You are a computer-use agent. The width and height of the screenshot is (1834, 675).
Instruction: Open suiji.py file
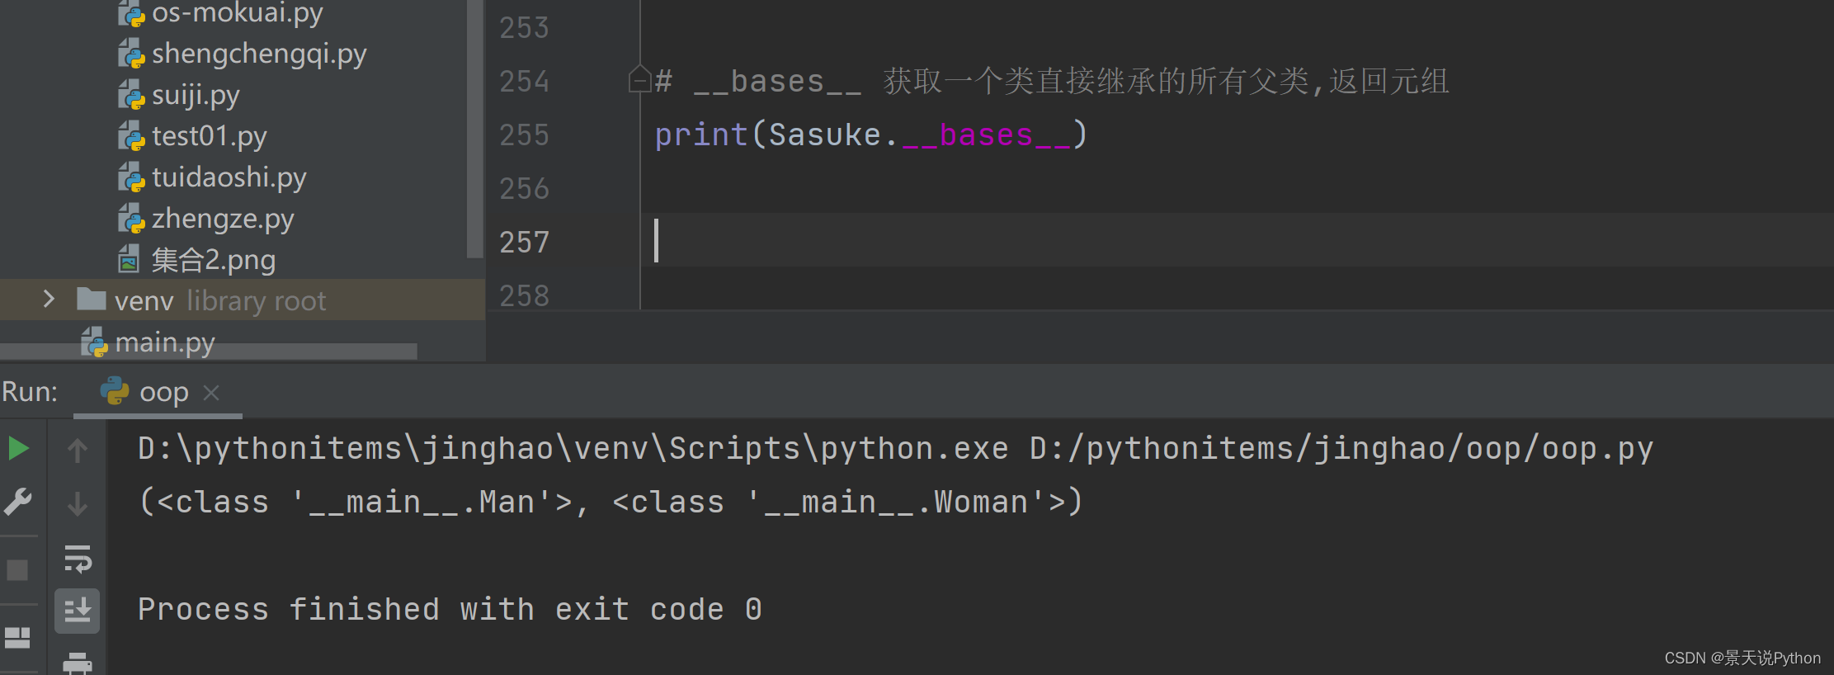(x=196, y=95)
